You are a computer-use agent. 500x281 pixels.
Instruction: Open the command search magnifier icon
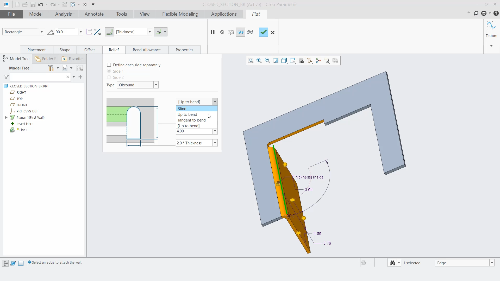[476, 13]
